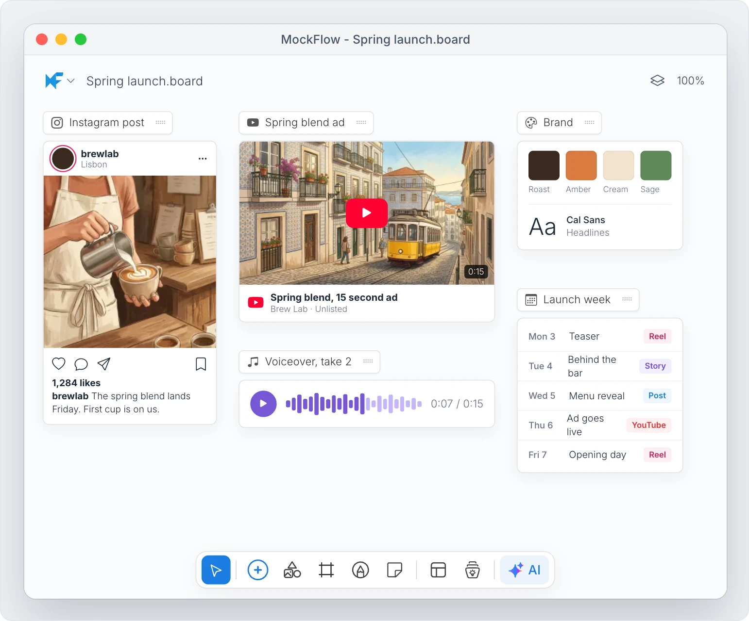
Task: Select the Launch week label
Action: [x=578, y=300]
